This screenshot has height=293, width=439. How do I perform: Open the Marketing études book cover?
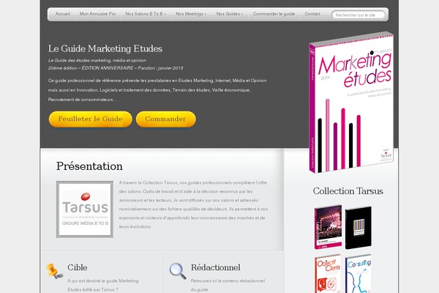pyautogui.click(x=351, y=103)
